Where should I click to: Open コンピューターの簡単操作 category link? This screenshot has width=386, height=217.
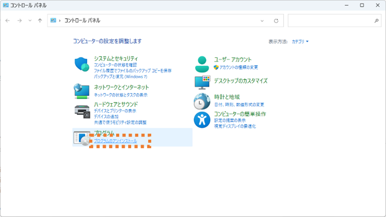click(240, 114)
